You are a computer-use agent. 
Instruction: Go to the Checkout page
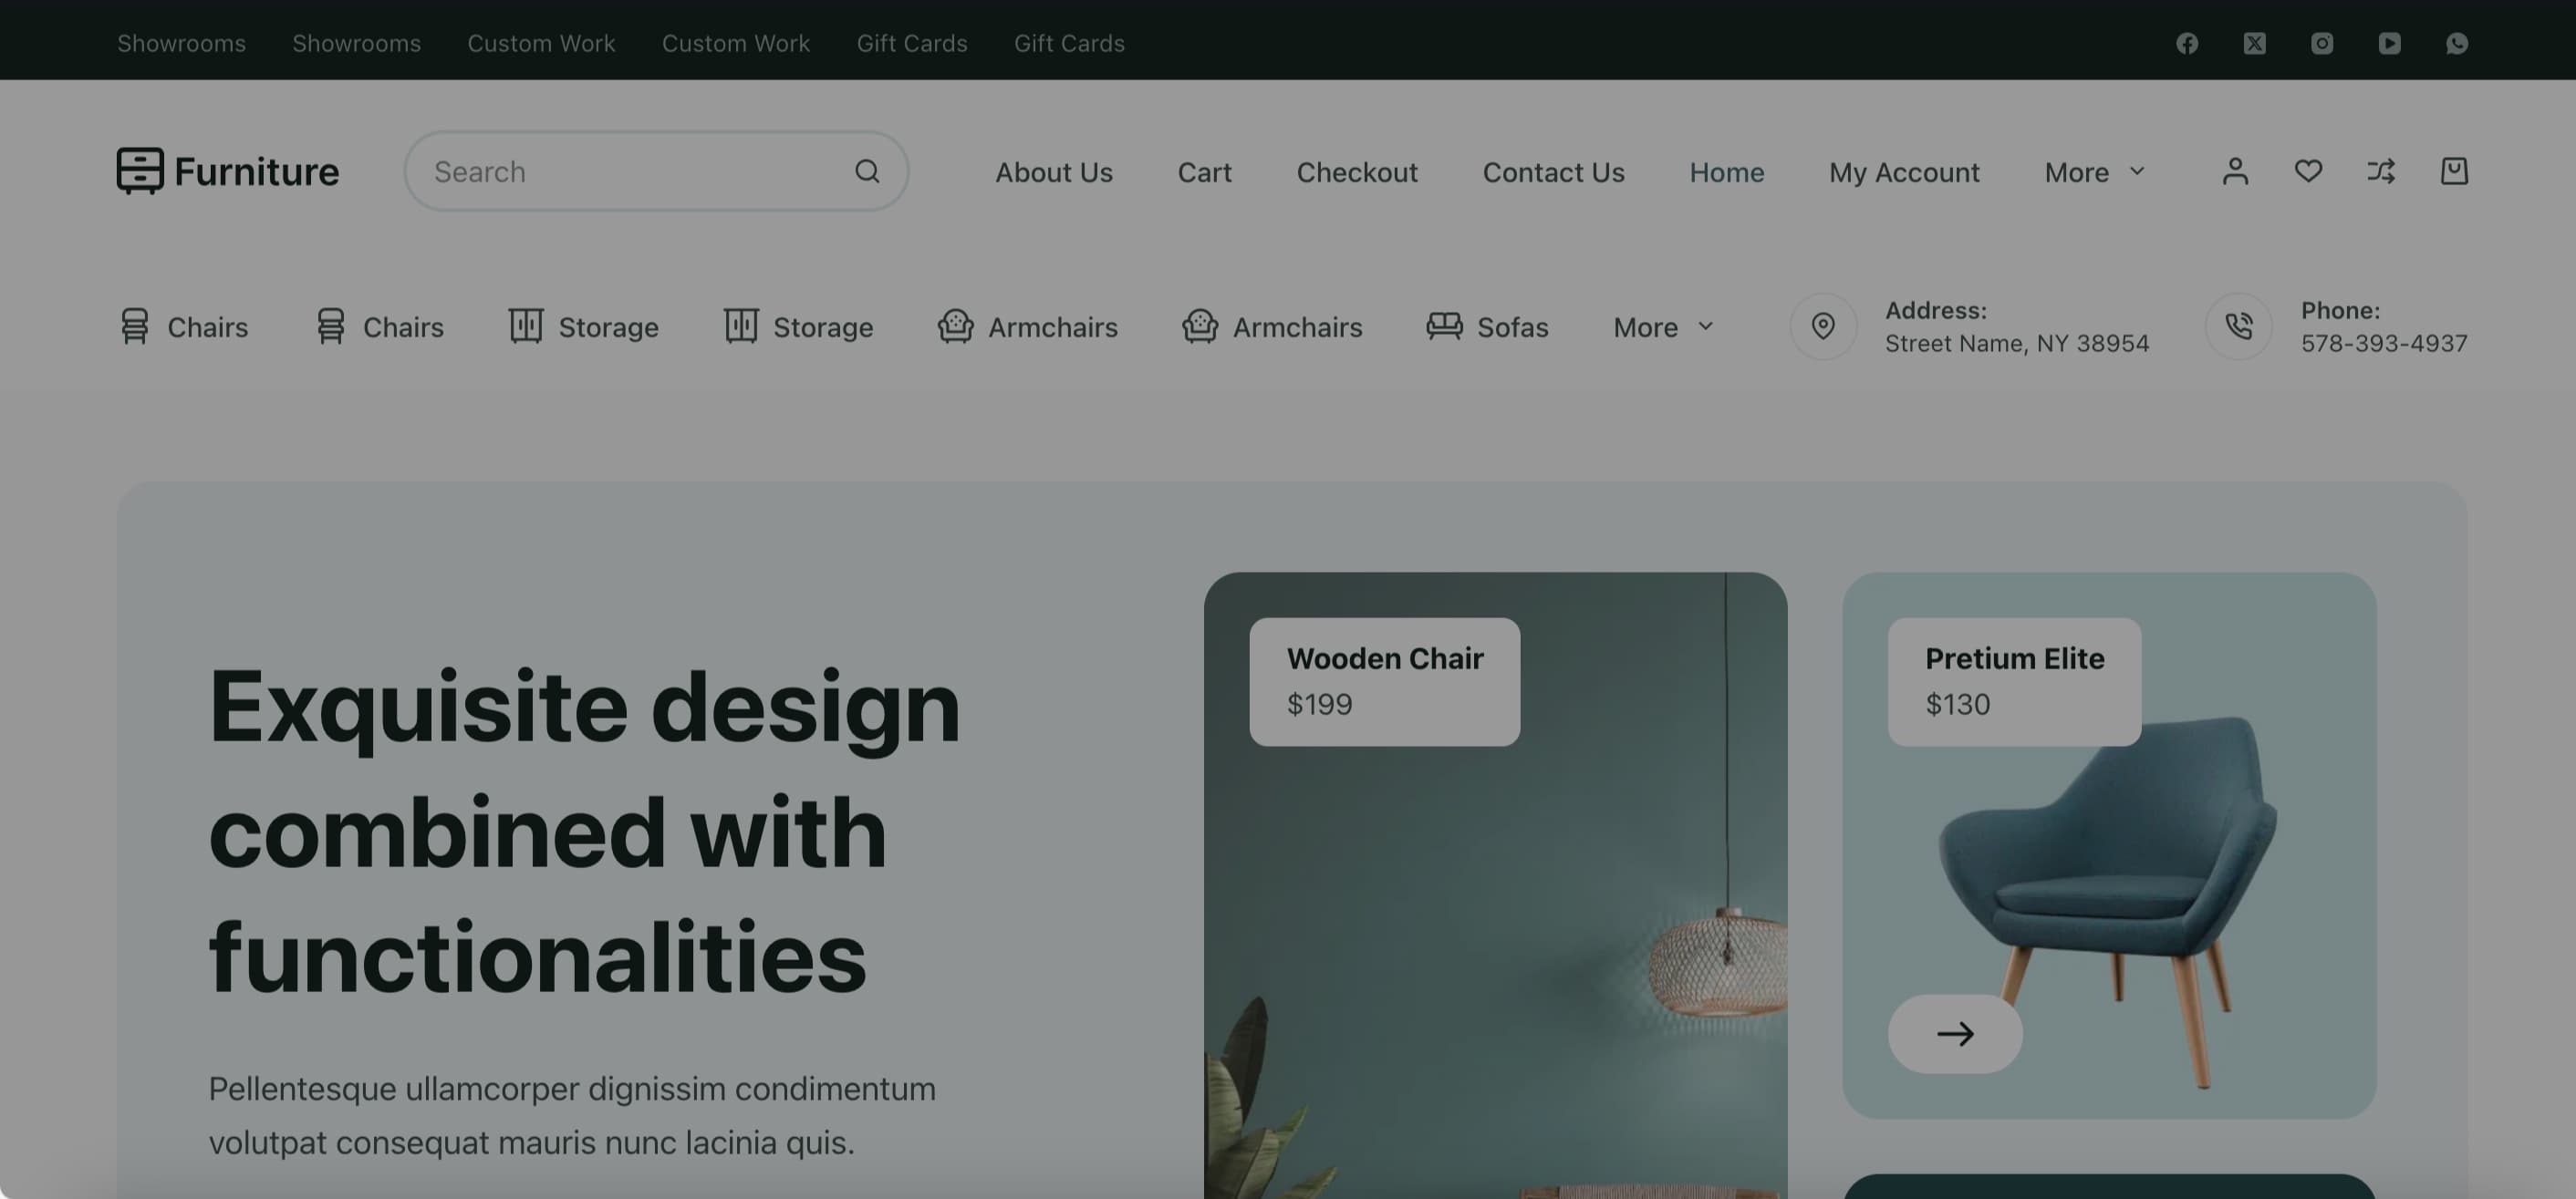point(1356,171)
